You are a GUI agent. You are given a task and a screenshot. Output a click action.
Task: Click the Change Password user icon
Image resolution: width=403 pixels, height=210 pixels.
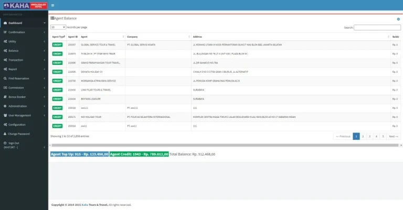[5, 134]
